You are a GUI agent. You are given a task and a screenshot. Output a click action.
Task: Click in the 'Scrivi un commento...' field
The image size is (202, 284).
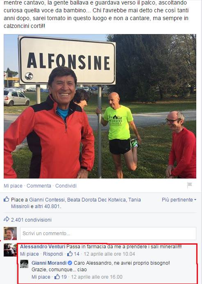pos(108,234)
